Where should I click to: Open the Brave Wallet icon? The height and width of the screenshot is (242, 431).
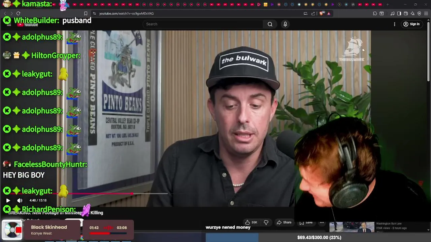pyautogui.click(x=406, y=13)
